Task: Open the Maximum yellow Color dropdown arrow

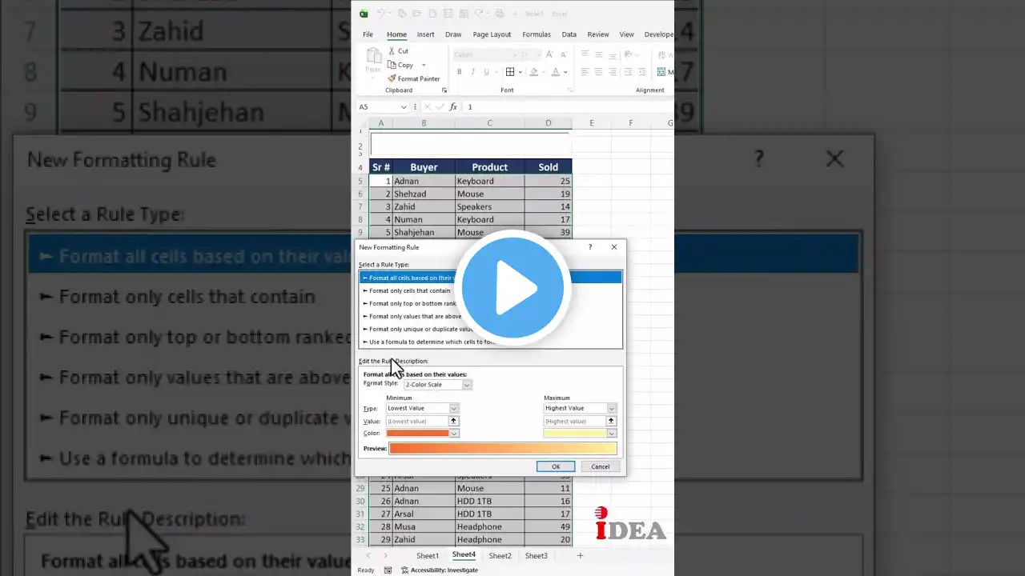Action: [612, 434]
